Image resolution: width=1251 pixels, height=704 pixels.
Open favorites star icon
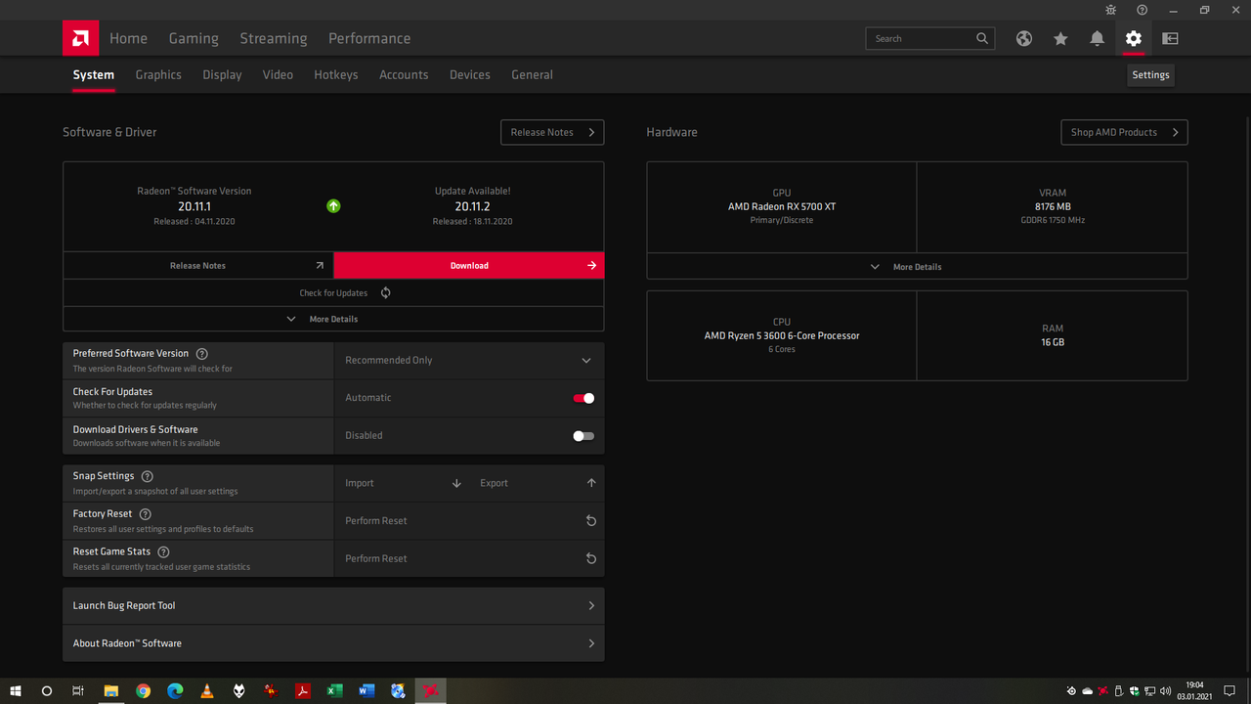[1060, 38]
